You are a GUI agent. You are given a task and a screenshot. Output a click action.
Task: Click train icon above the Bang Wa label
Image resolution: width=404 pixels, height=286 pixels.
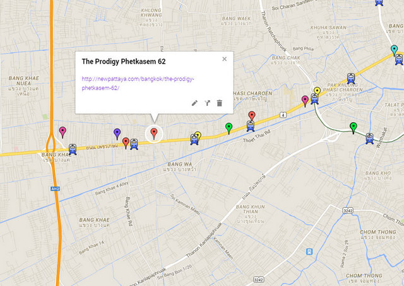tap(194, 139)
